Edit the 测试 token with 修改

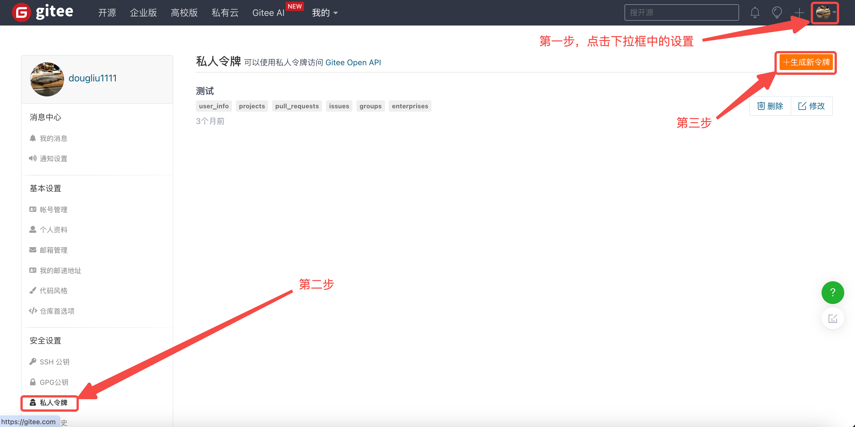point(812,106)
